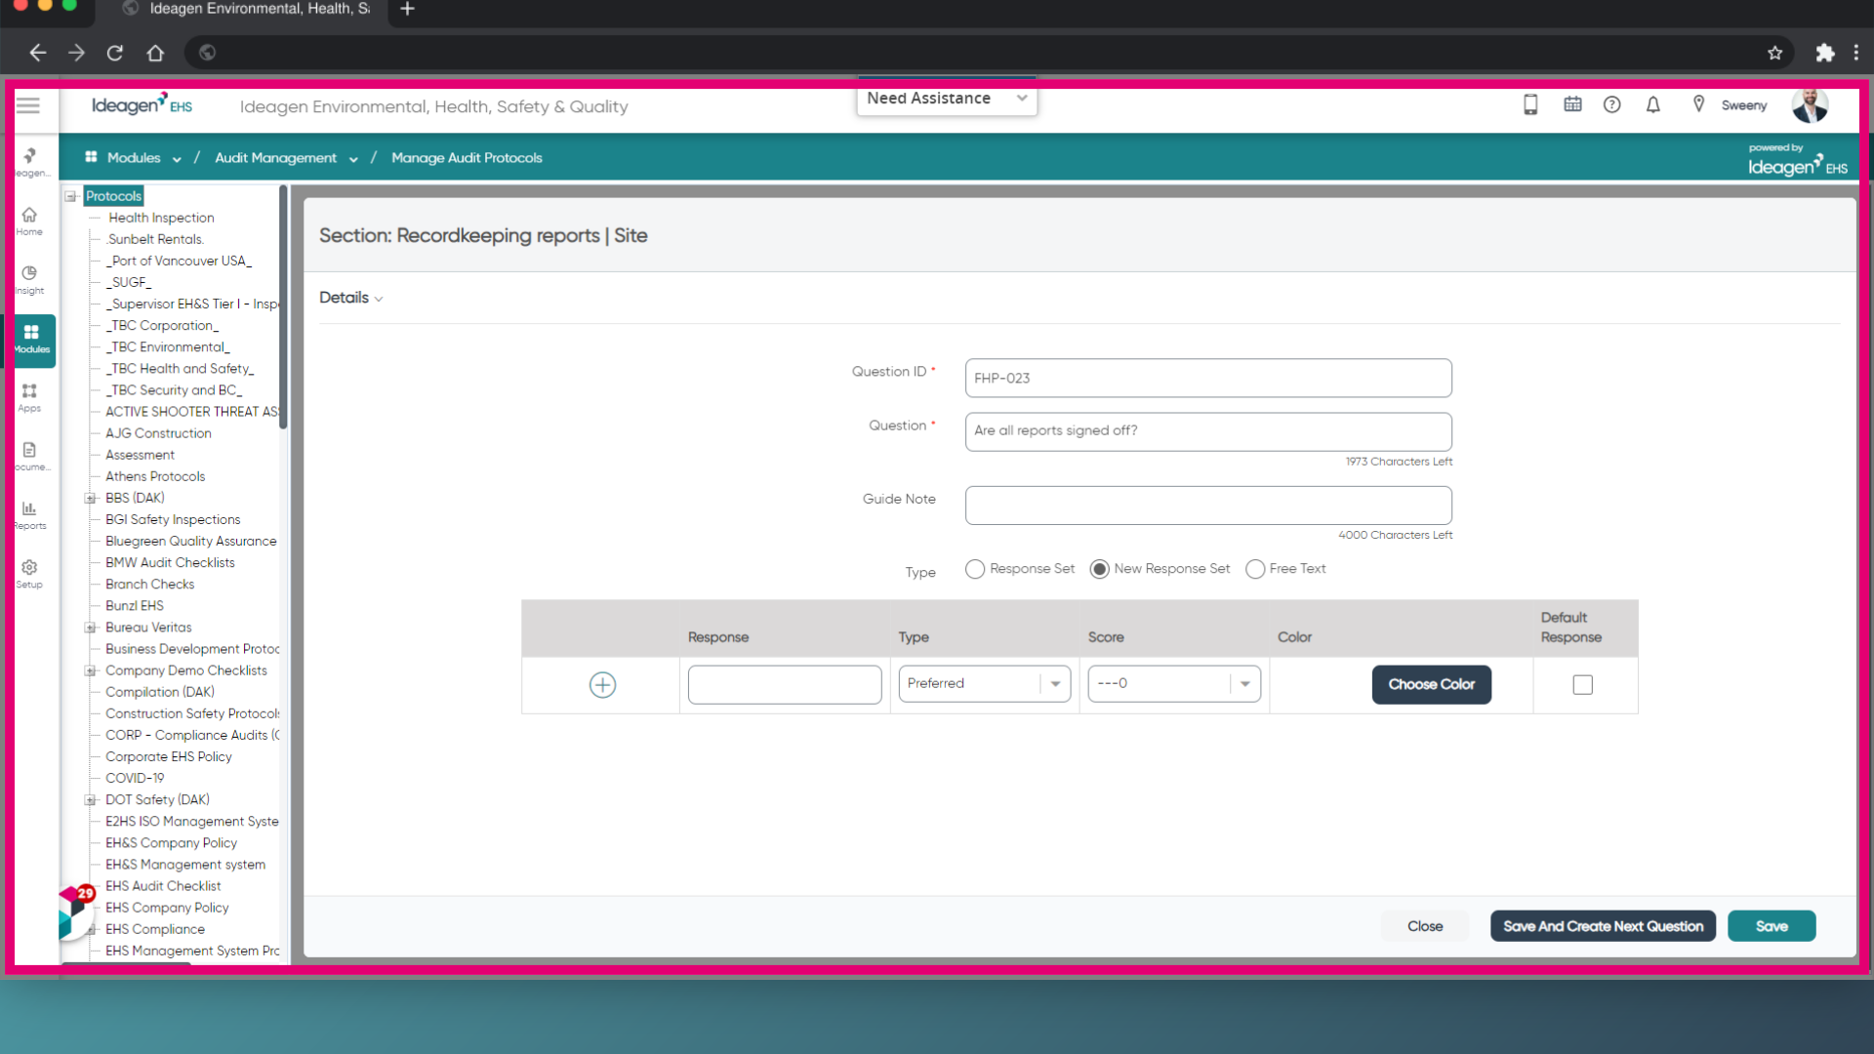The height and width of the screenshot is (1054, 1874).
Task: Open the notifications bell icon
Action: [x=1653, y=104]
